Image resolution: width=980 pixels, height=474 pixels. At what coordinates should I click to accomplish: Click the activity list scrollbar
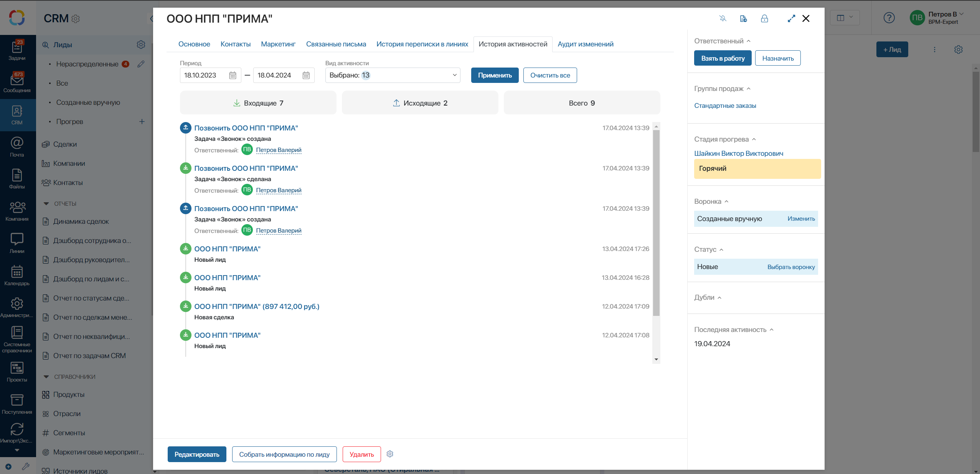pyautogui.click(x=656, y=223)
